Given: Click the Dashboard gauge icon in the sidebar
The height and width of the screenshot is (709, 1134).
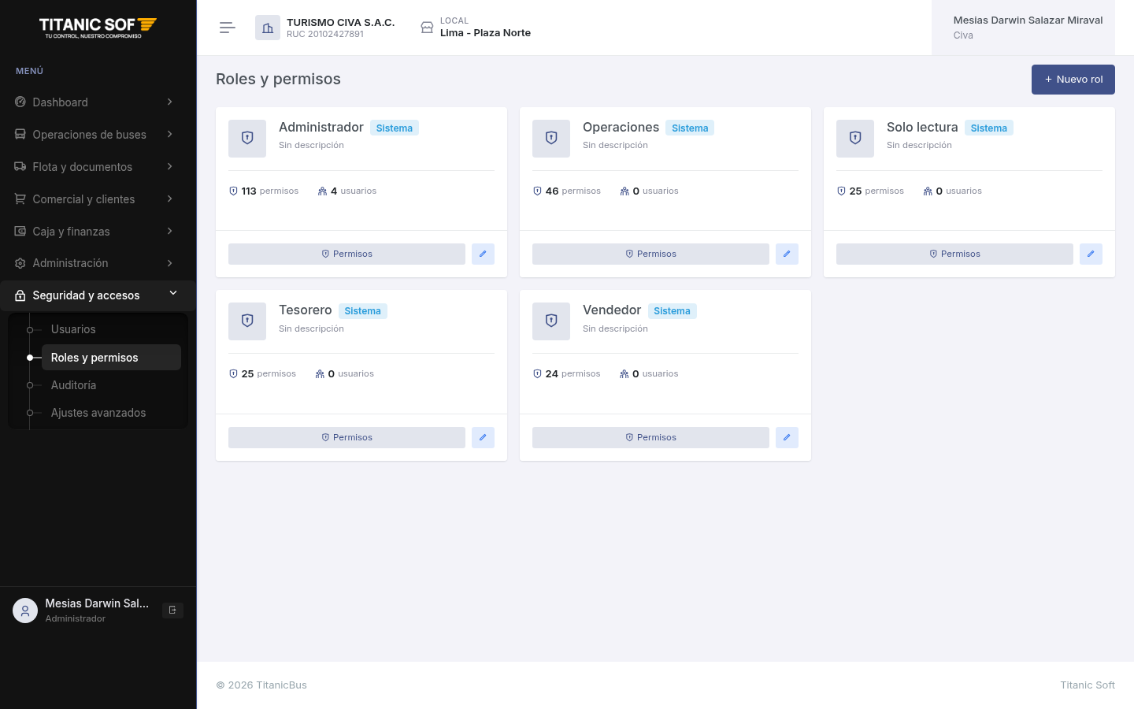Looking at the screenshot, I should tap(20, 102).
